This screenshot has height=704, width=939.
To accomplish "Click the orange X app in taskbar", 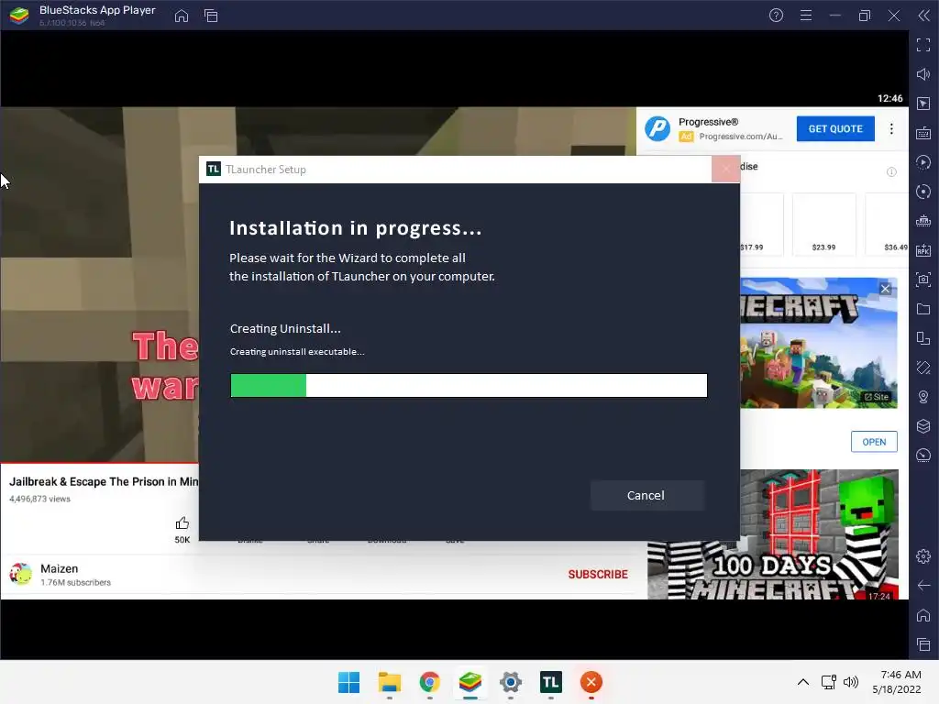I will (x=591, y=682).
